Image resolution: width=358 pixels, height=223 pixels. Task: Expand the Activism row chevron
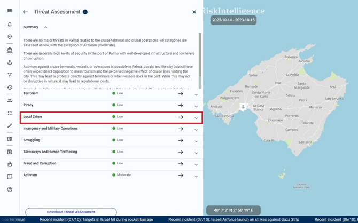[196, 176]
